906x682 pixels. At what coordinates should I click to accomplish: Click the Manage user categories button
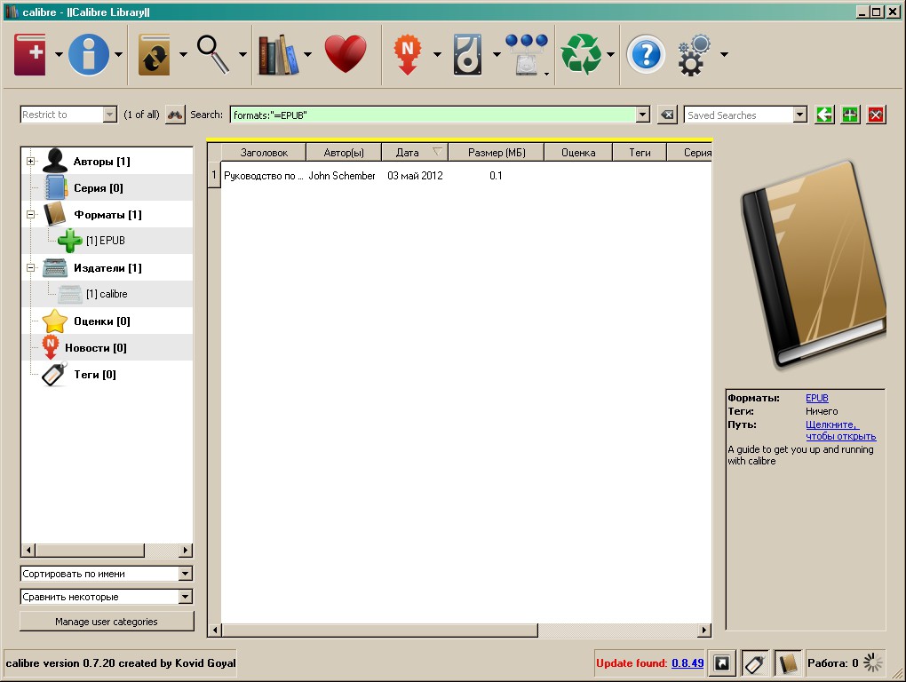tap(107, 622)
